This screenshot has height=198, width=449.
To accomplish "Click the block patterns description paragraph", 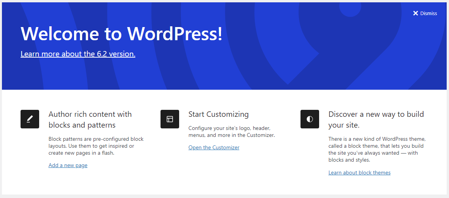I will [x=96, y=146].
